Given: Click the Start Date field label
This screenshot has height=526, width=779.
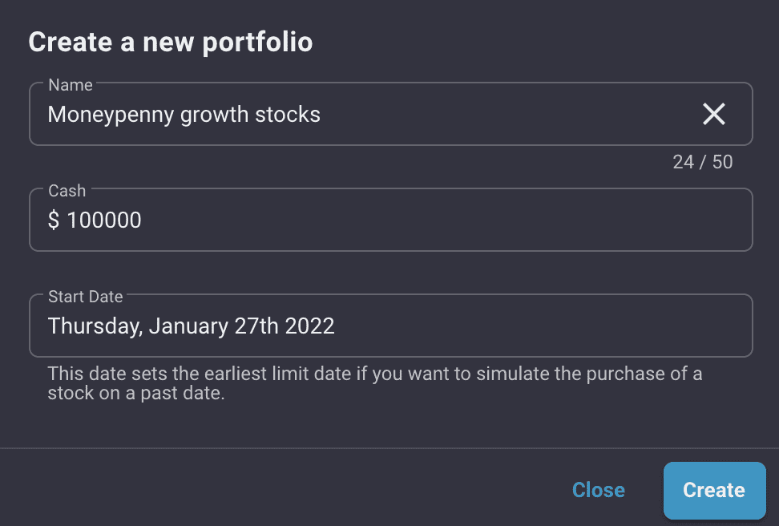Looking at the screenshot, I should (x=86, y=297).
